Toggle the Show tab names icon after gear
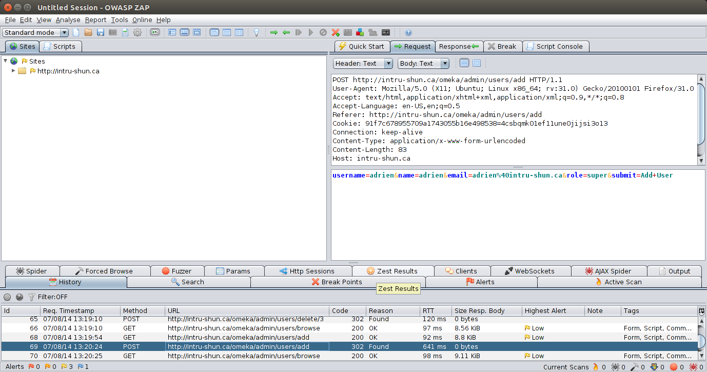Image resolution: width=707 pixels, height=372 pixels. coord(154,32)
